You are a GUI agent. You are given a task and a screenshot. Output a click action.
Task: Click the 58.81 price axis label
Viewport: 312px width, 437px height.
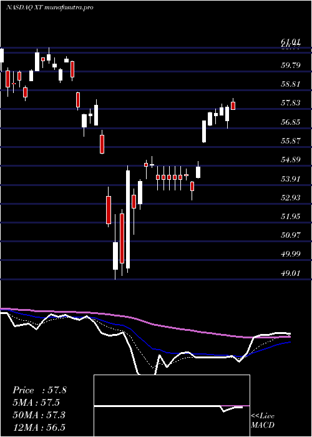click(x=291, y=84)
